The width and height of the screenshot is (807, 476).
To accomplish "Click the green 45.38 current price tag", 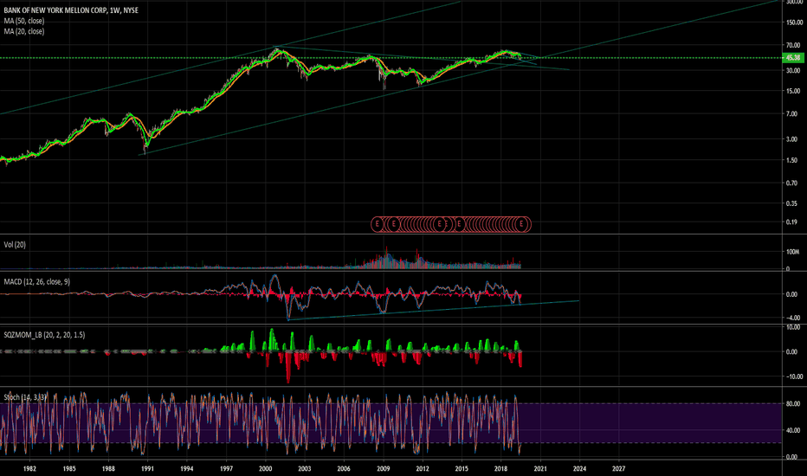I will (x=793, y=58).
